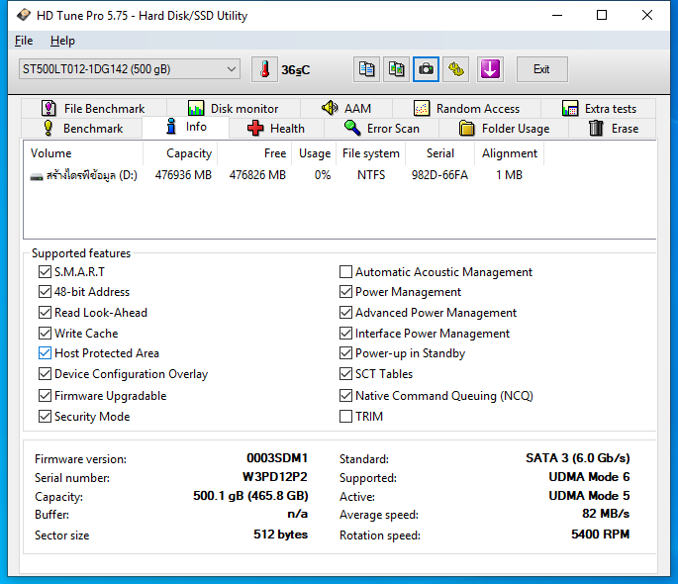Viewport: 678px width, 584px height.
Task: Click the copy screenshot to clipboard icon
Action: pos(396,69)
